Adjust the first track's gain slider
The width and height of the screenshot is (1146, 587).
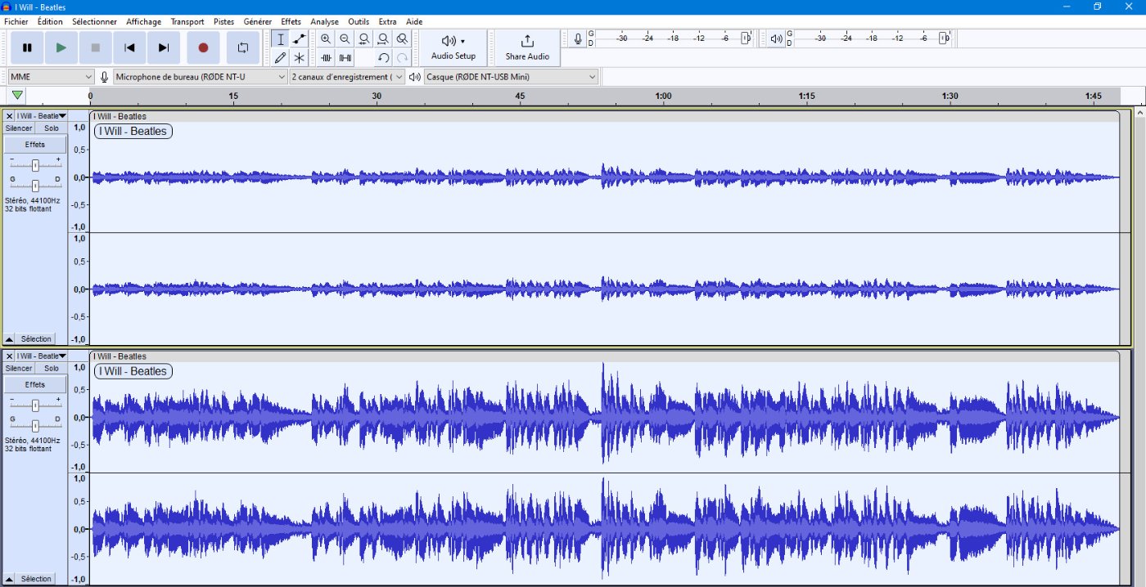35,165
